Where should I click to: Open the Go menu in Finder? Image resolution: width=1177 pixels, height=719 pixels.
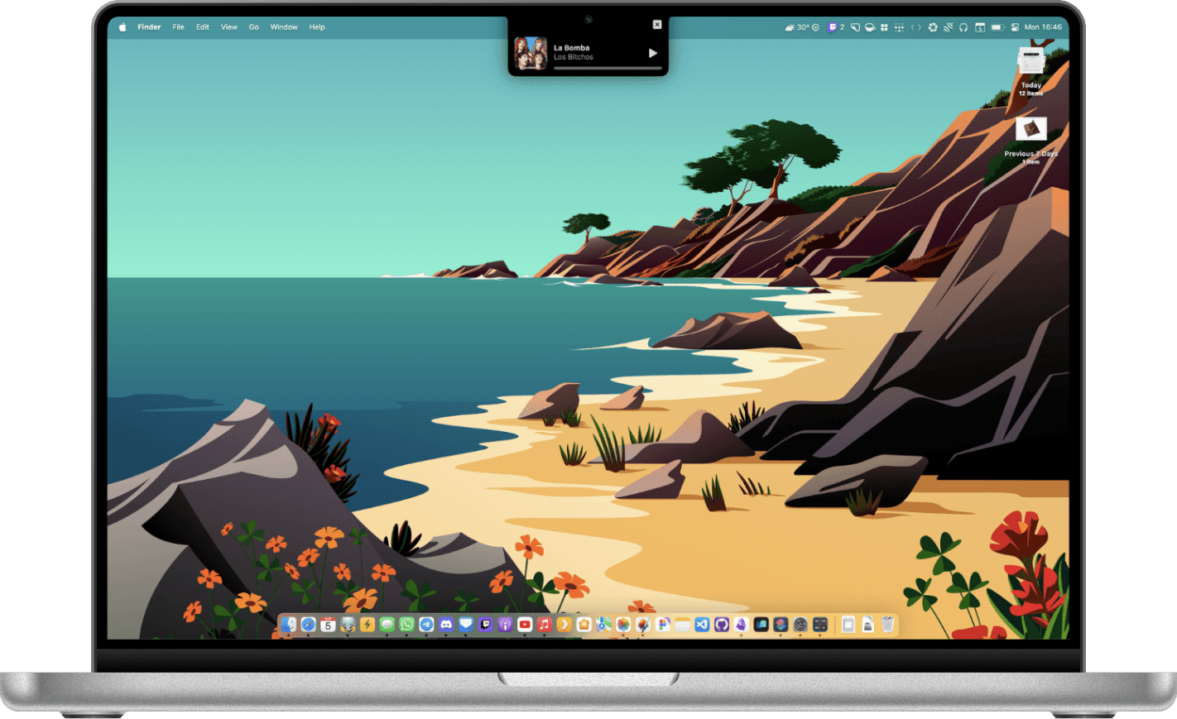pos(254,26)
